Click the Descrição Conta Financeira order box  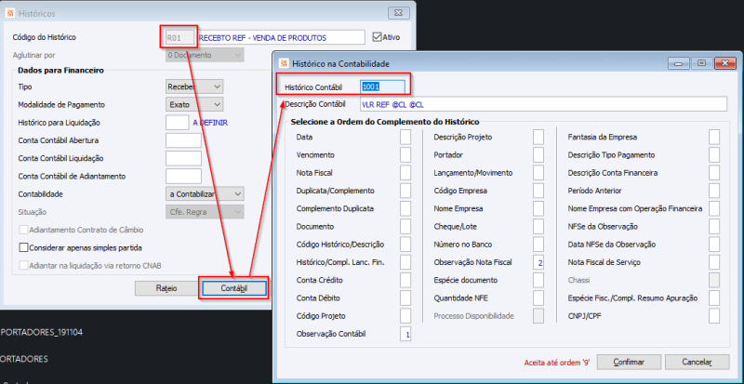pyautogui.click(x=714, y=173)
